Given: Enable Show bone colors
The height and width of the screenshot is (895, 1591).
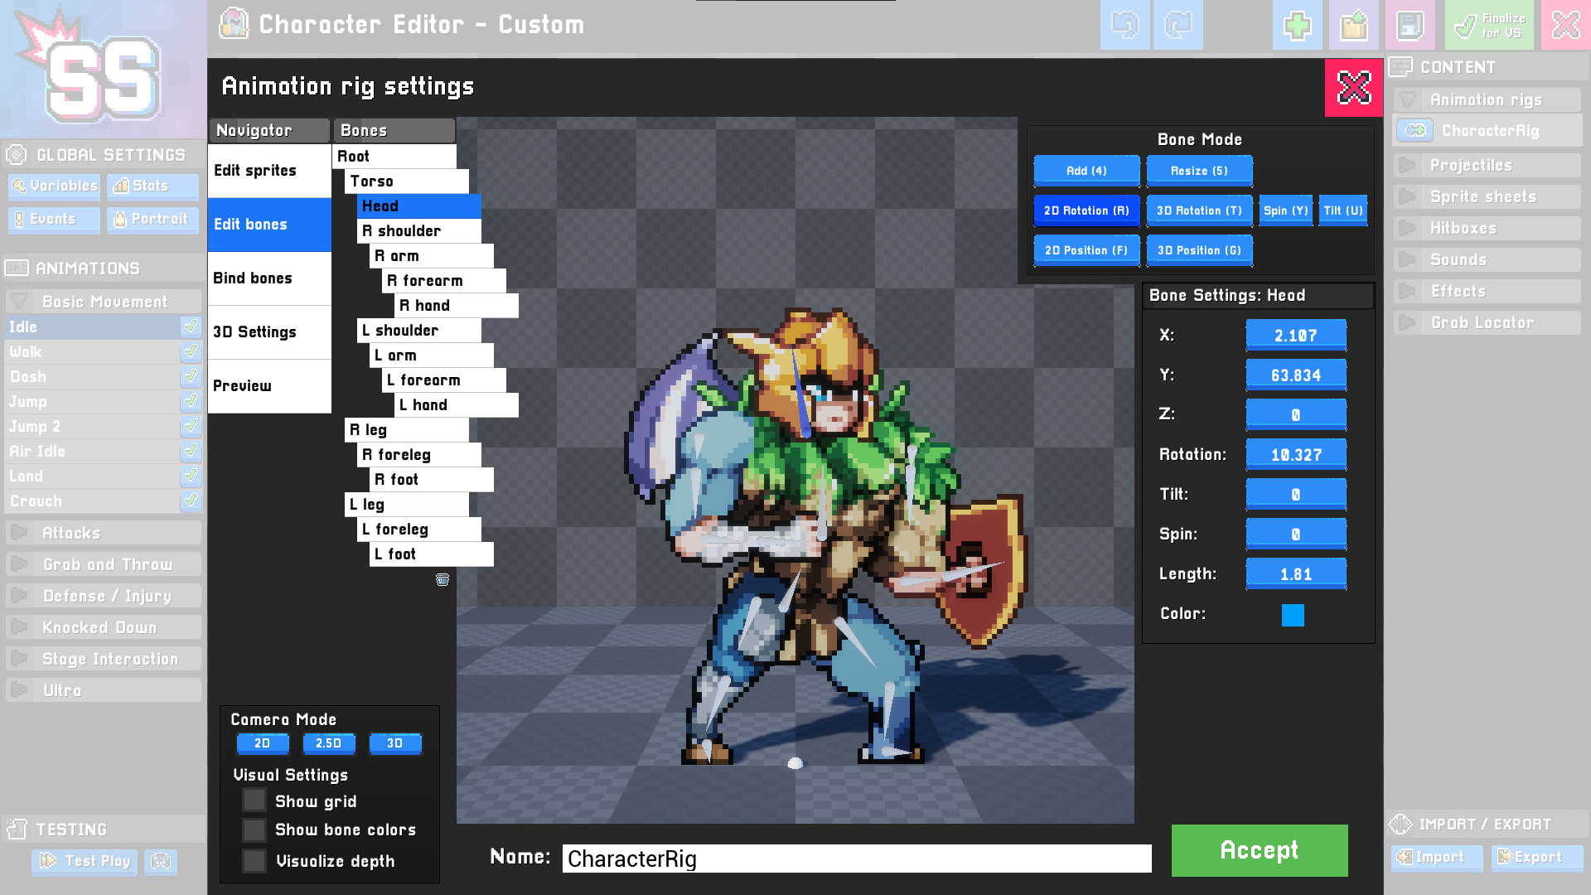Looking at the screenshot, I should click(254, 830).
